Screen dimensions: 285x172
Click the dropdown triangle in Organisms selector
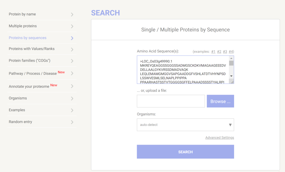(230, 125)
